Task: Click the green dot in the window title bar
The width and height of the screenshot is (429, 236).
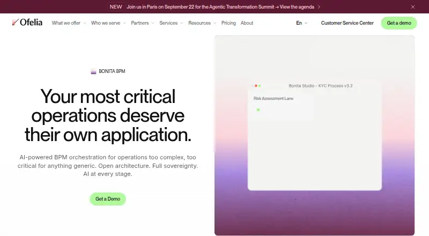Action: point(260,86)
